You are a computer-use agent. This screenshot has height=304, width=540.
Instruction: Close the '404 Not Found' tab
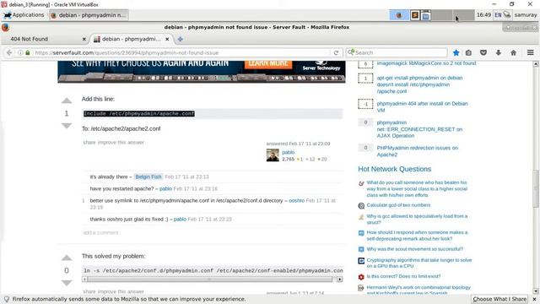click(x=84, y=40)
